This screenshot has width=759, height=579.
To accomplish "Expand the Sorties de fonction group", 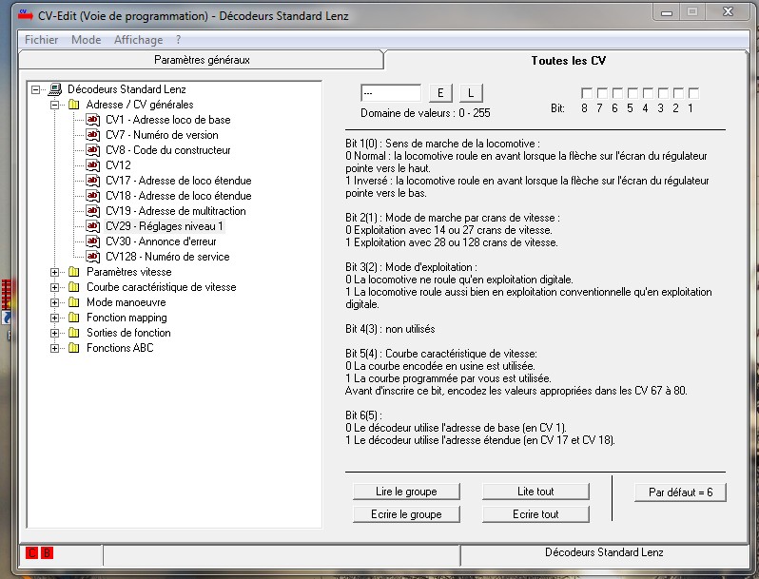I will (x=55, y=333).
